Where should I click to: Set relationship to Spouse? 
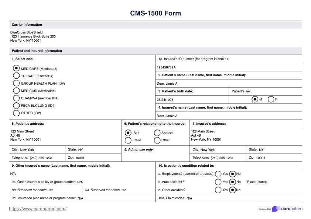[x=157, y=133]
